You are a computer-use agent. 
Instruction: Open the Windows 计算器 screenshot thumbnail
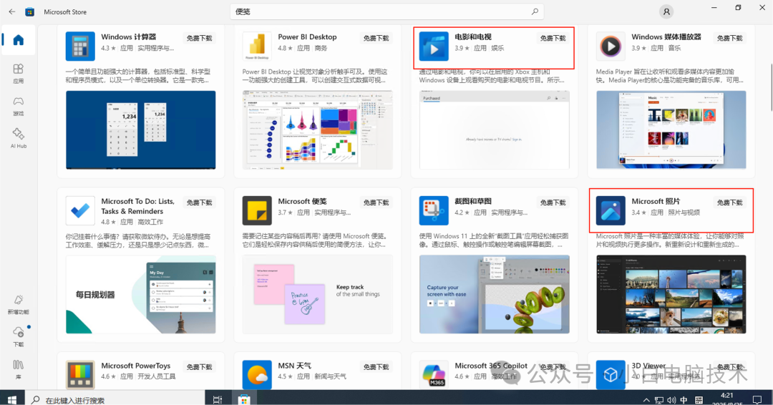pos(140,130)
